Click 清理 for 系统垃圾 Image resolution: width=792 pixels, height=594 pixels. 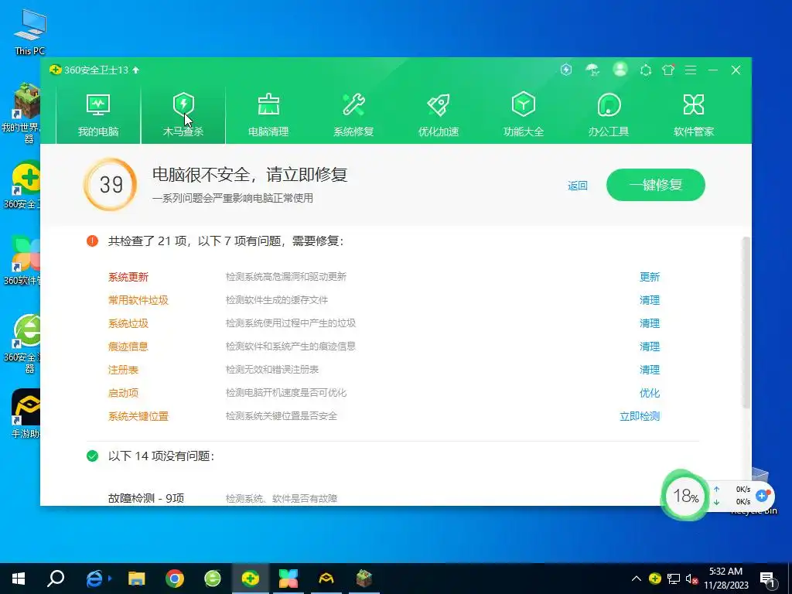pos(650,323)
